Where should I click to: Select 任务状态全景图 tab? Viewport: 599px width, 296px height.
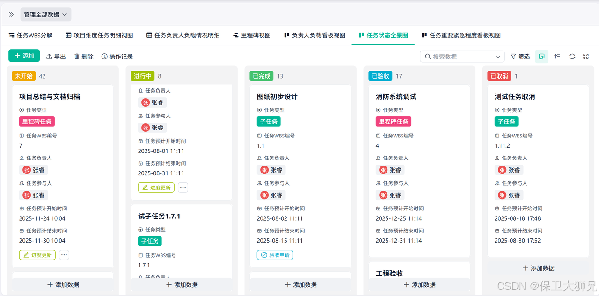click(383, 35)
